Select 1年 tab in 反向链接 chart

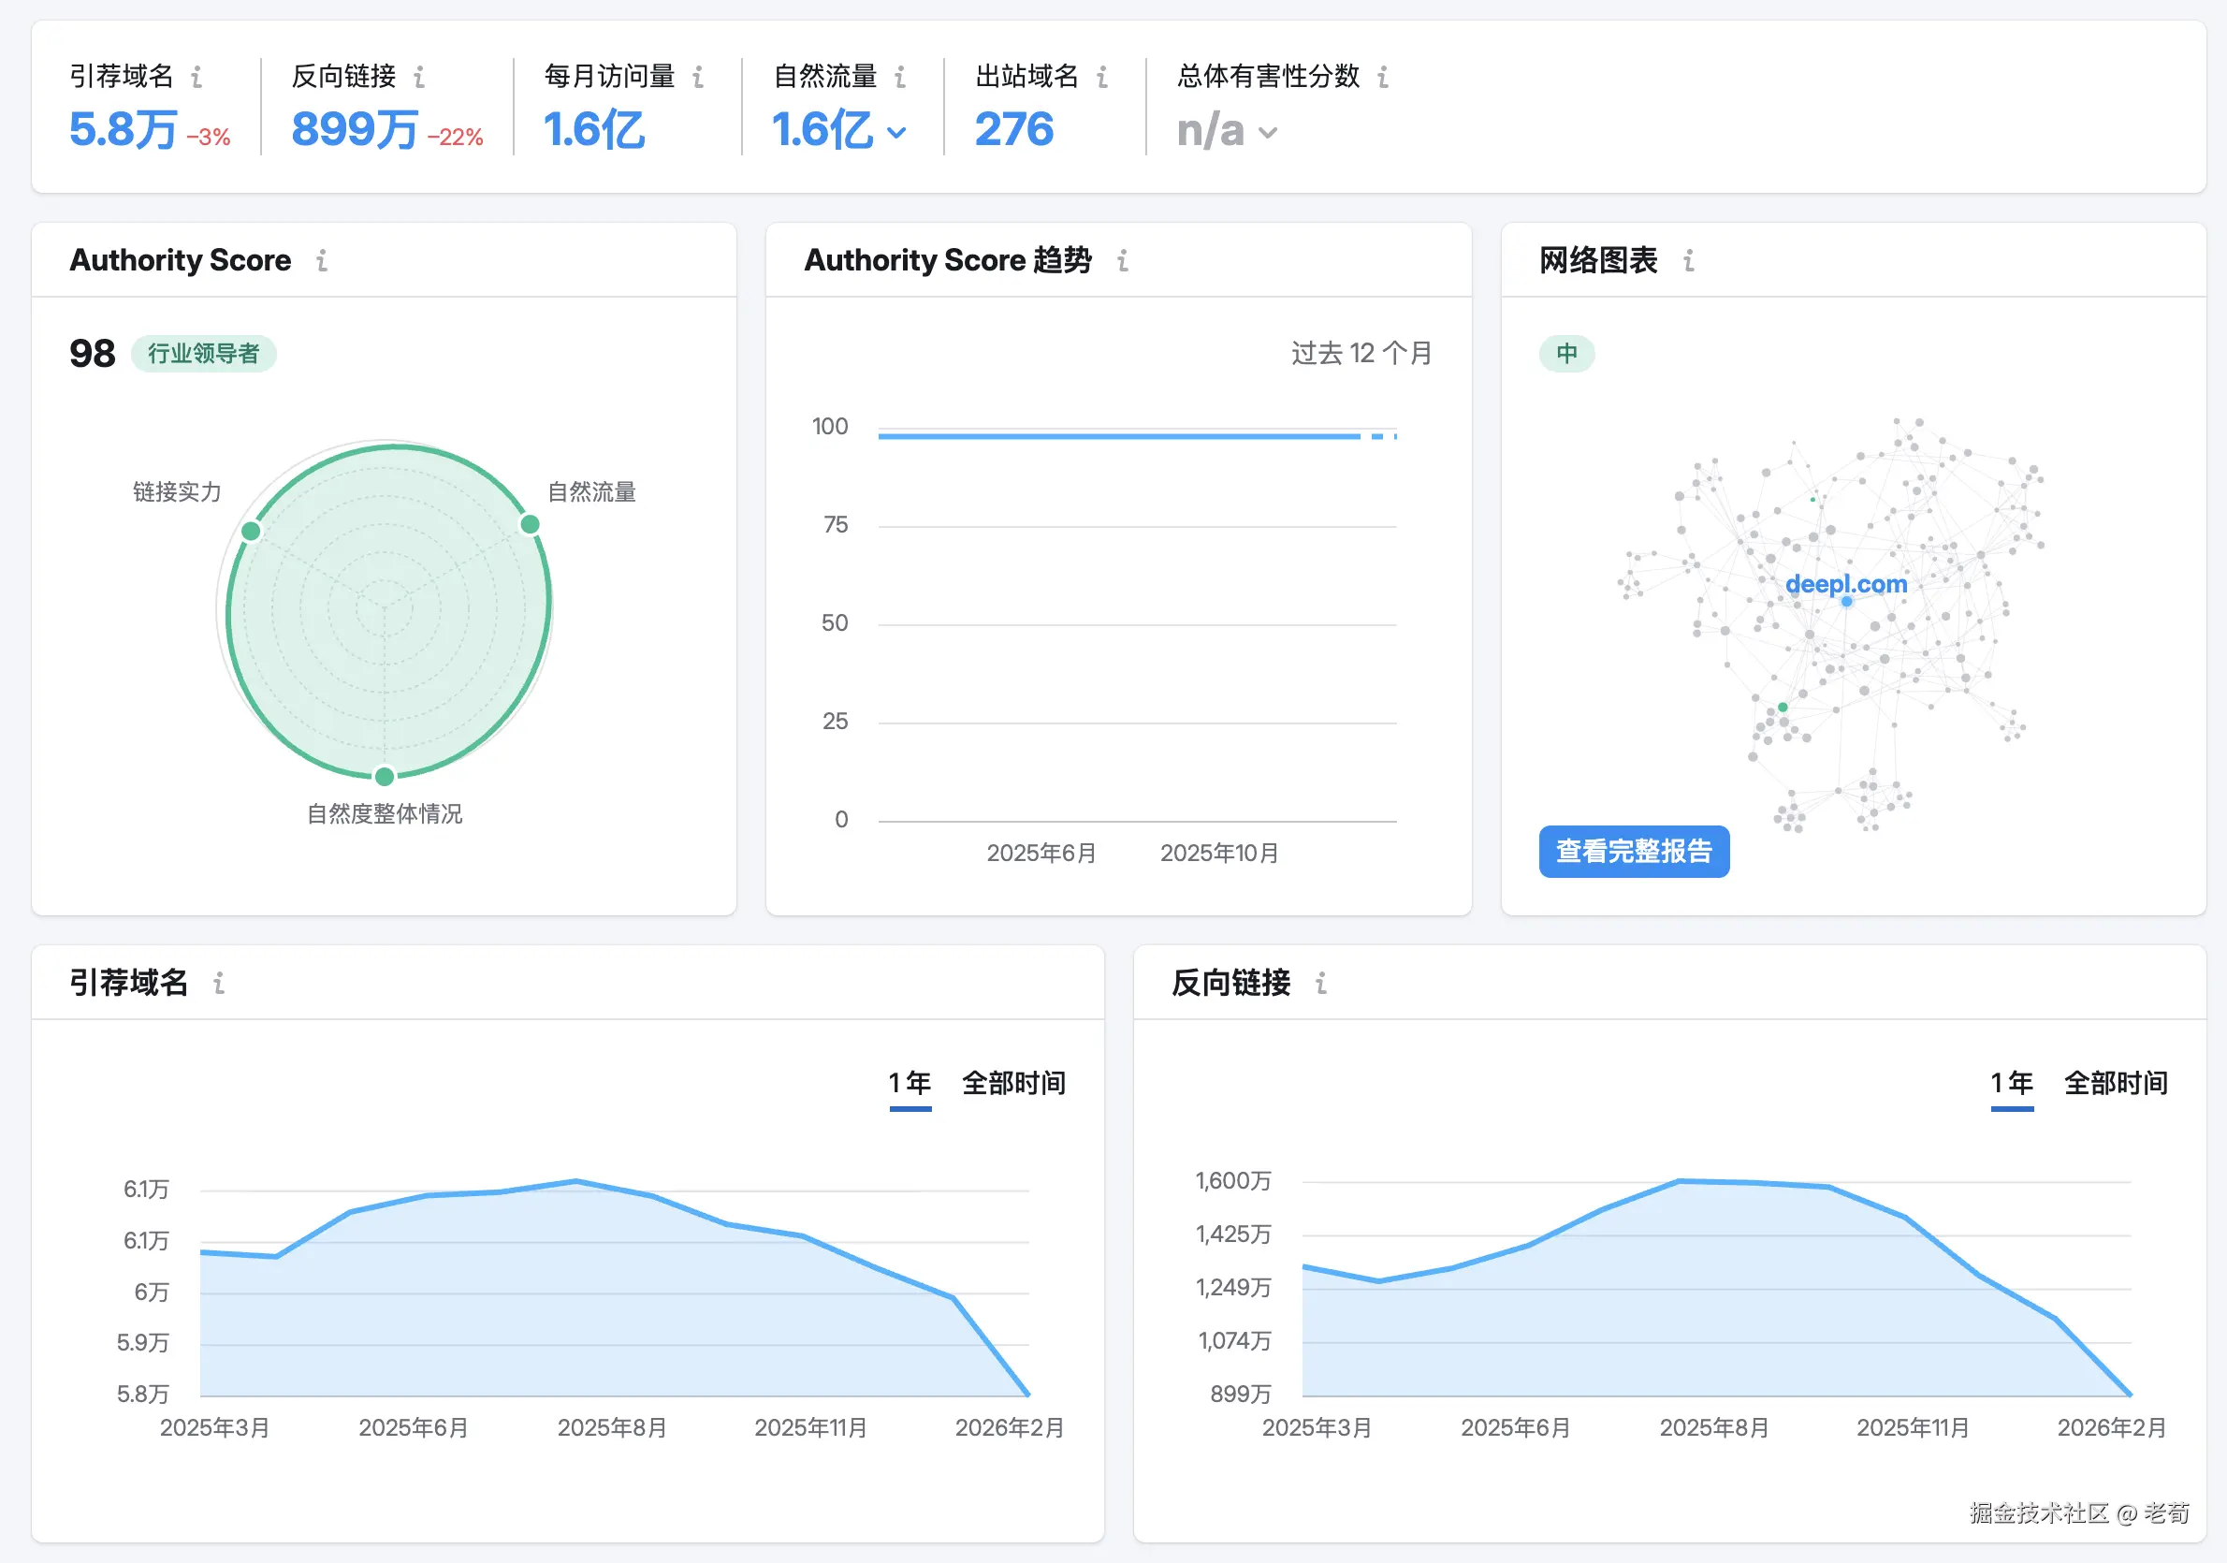click(x=2012, y=1083)
